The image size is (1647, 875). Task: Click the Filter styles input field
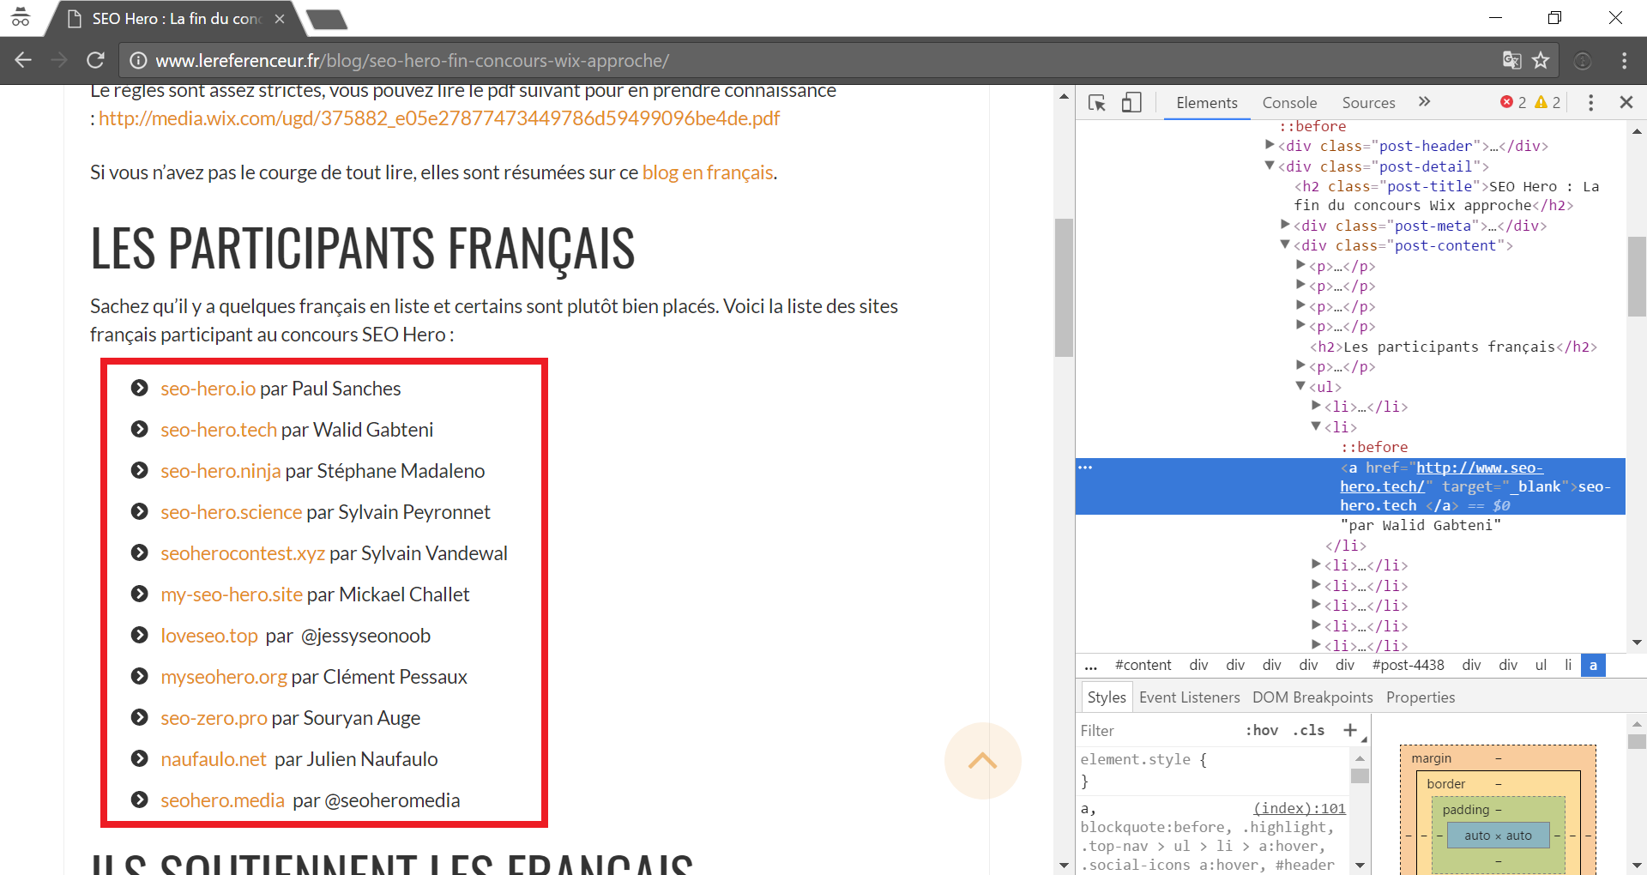(x=1158, y=730)
